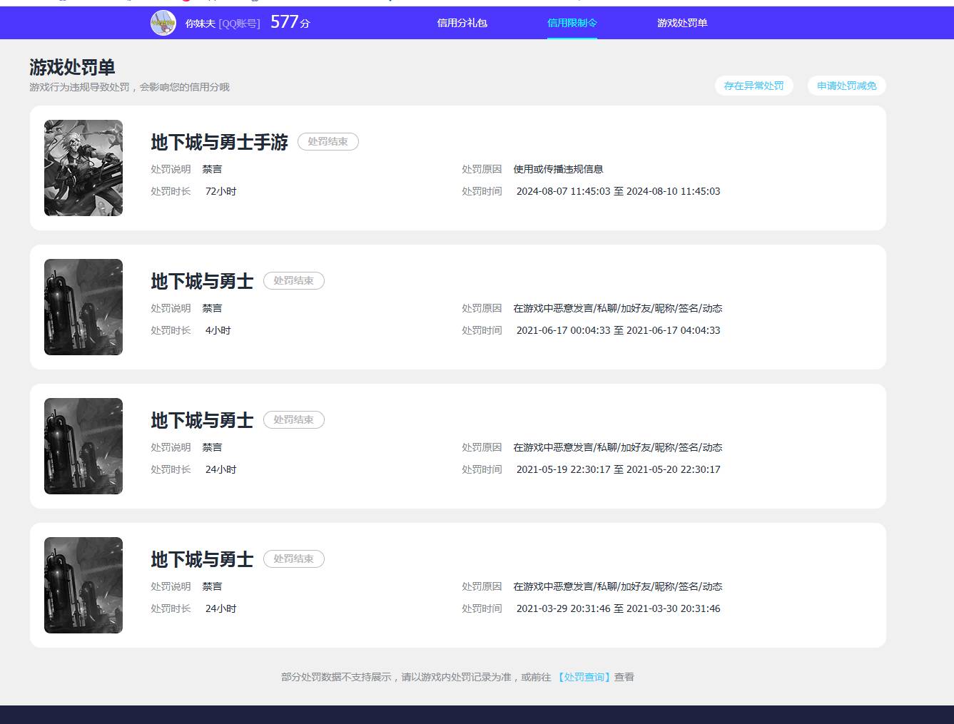Click the user avatar in the header

[163, 23]
